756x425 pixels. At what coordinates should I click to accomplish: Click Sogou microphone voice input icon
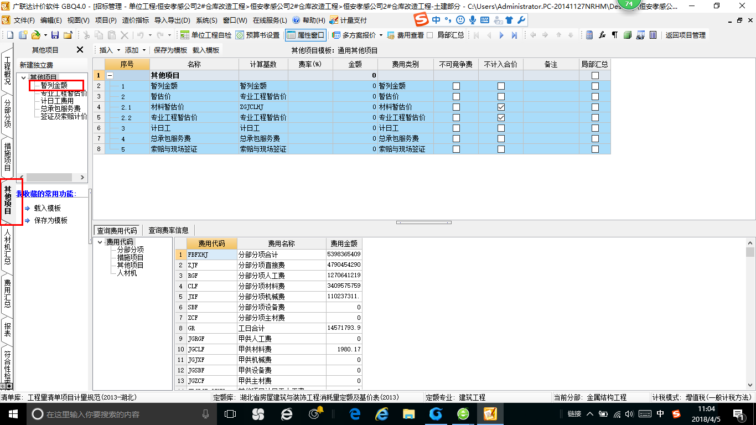click(473, 20)
